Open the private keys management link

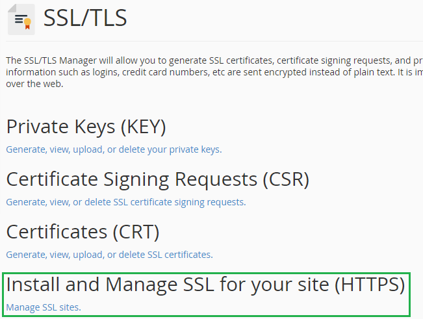click(x=114, y=149)
